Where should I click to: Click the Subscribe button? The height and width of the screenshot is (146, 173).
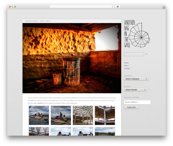[131, 107]
